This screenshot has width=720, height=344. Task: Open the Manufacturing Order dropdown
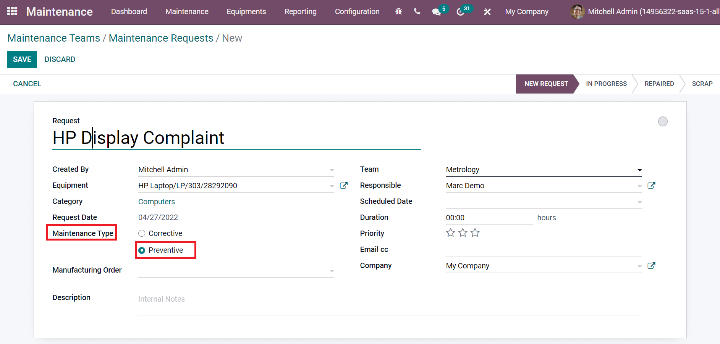tap(332, 271)
